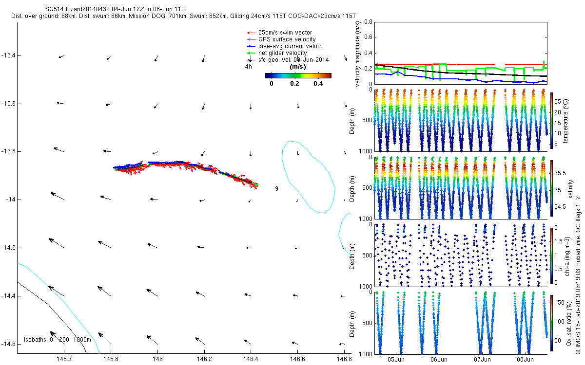Image resolution: width=585 pixels, height=365 pixels.
Task: Click the 'temperature (°C)' colorbar label
Action: 566,120
